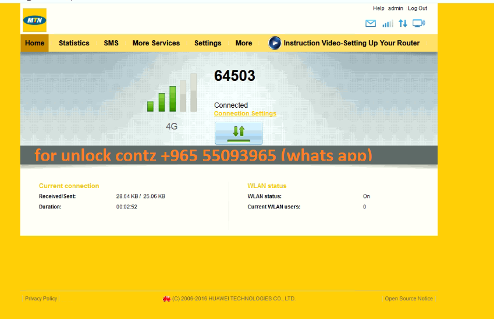
Task: Click the 28.64 KB / 25.06 KB value
Action: point(140,196)
